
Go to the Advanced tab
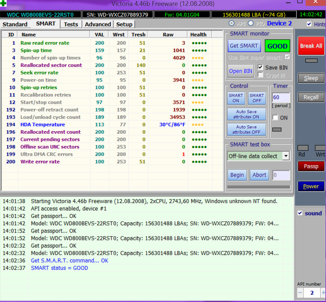98,24
